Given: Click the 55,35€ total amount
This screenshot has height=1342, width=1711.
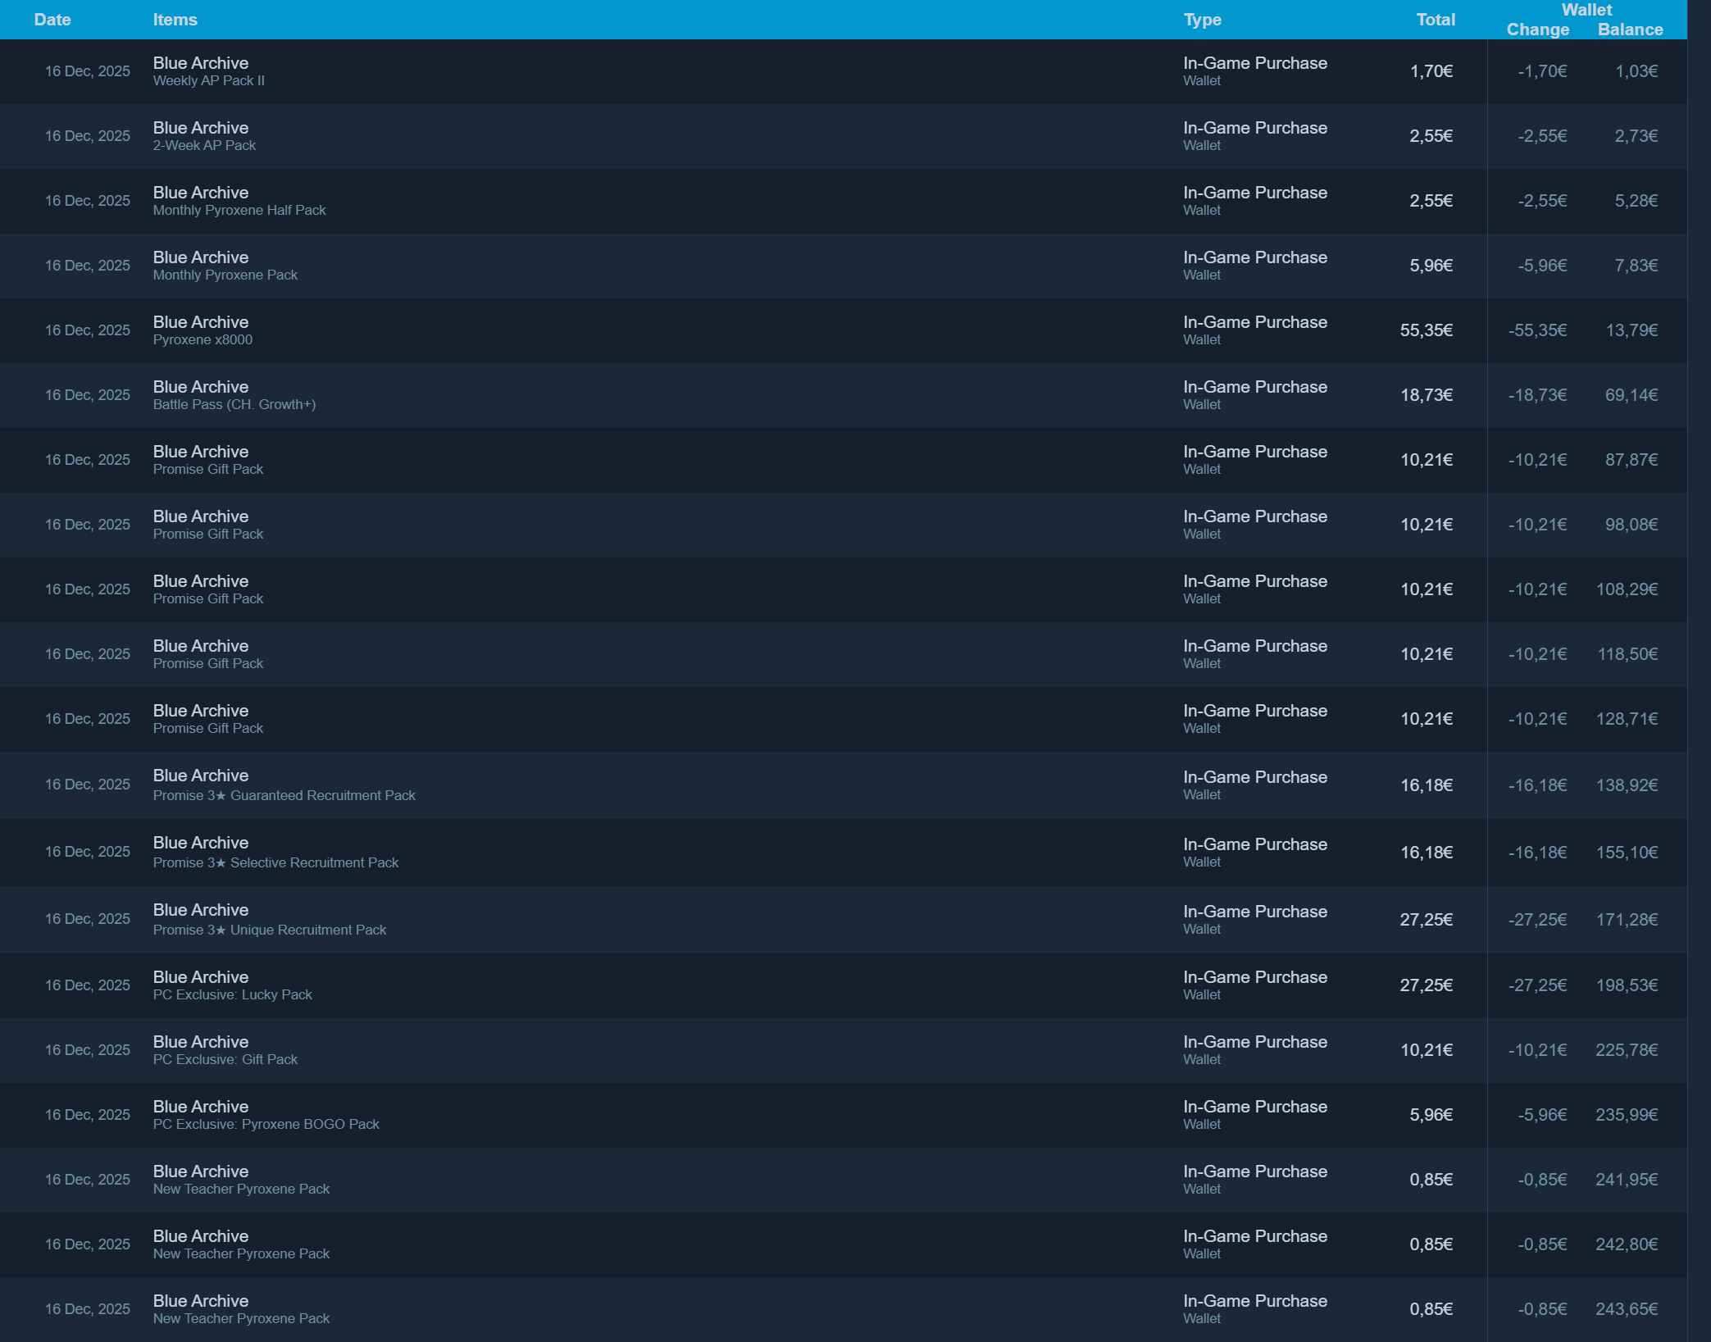Looking at the screenshot, I should point(1426,330).
